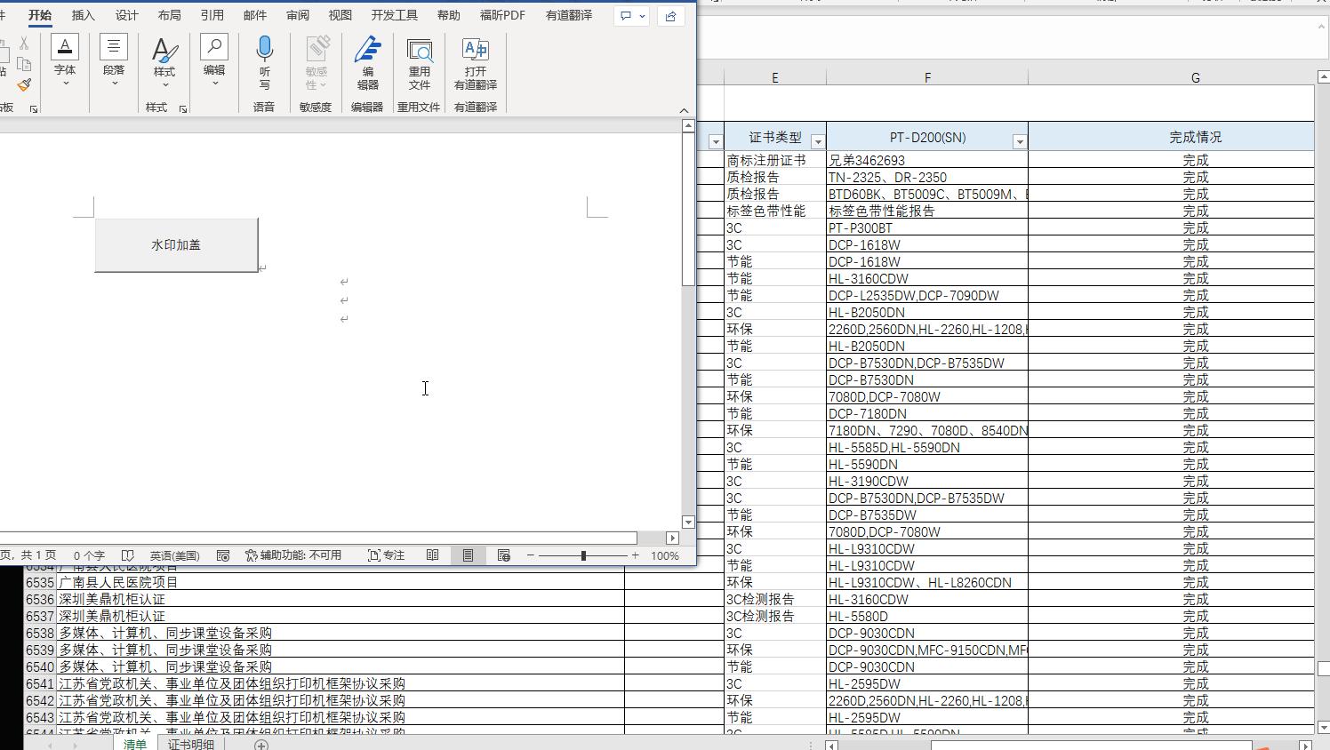Open the 福昕PDF ribbon tab

point(502,15)
